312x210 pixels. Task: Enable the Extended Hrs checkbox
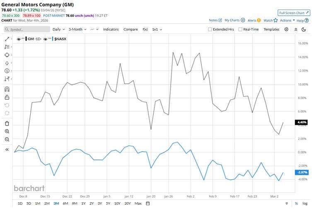[x=210, y=29]
